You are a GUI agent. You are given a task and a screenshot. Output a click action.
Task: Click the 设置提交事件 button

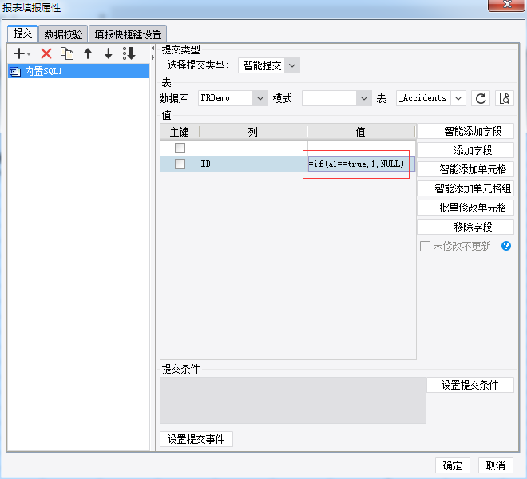[196, 439]
